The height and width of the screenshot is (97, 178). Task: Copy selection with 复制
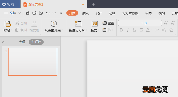[21, 30]
